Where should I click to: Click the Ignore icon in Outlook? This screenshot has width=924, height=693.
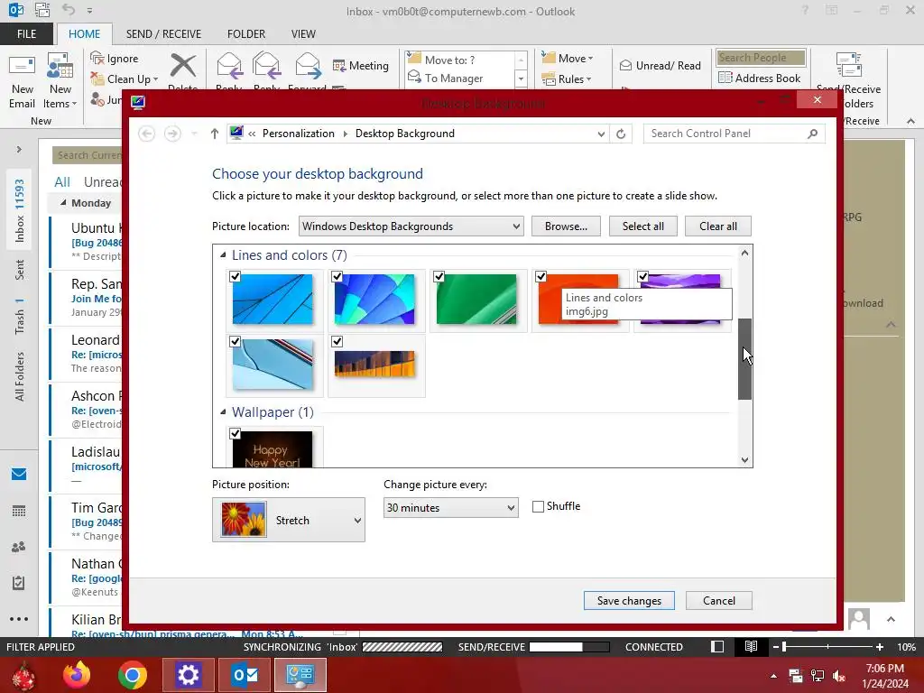pyautogui.click(x=97, y=58)
